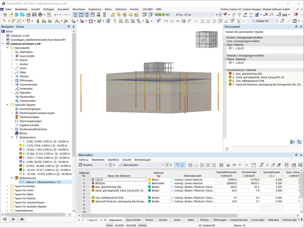Image resolution: width=304 pixels, height=228 pixels.
Task: Expand the Materialien tree node
Action: point(12,52)
